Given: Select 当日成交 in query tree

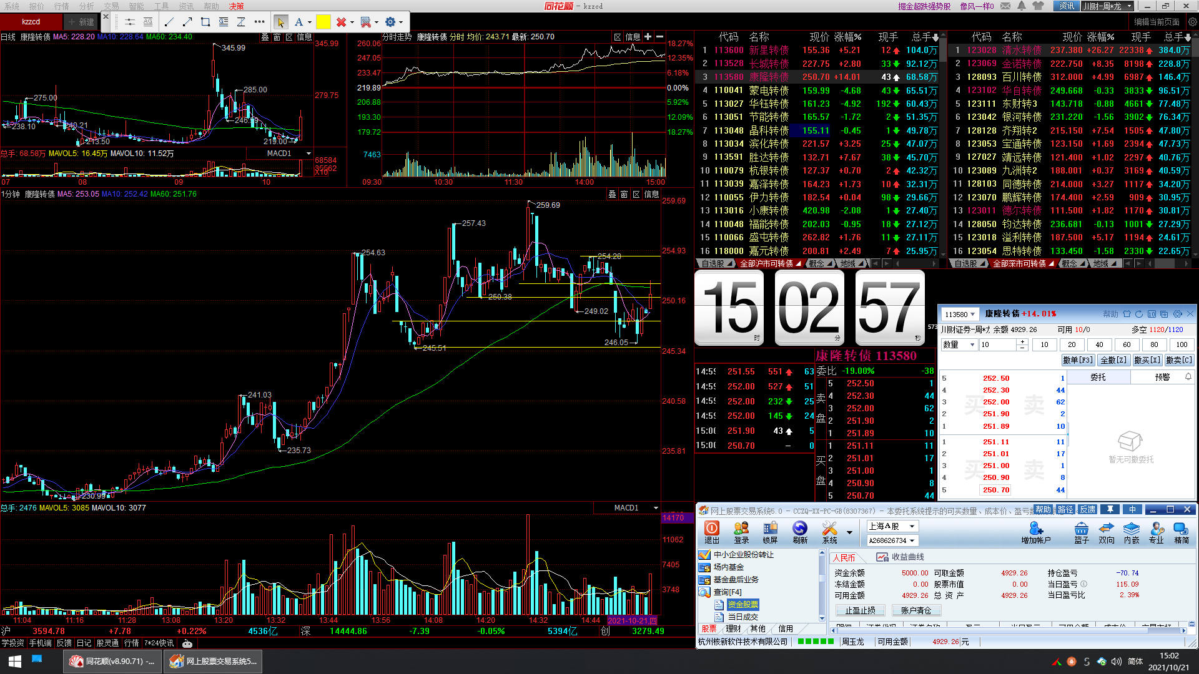Looking at the screenshot, I should (x=743, y=617).
